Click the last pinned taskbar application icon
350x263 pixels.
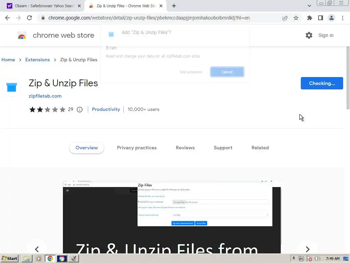coord(73,259)
